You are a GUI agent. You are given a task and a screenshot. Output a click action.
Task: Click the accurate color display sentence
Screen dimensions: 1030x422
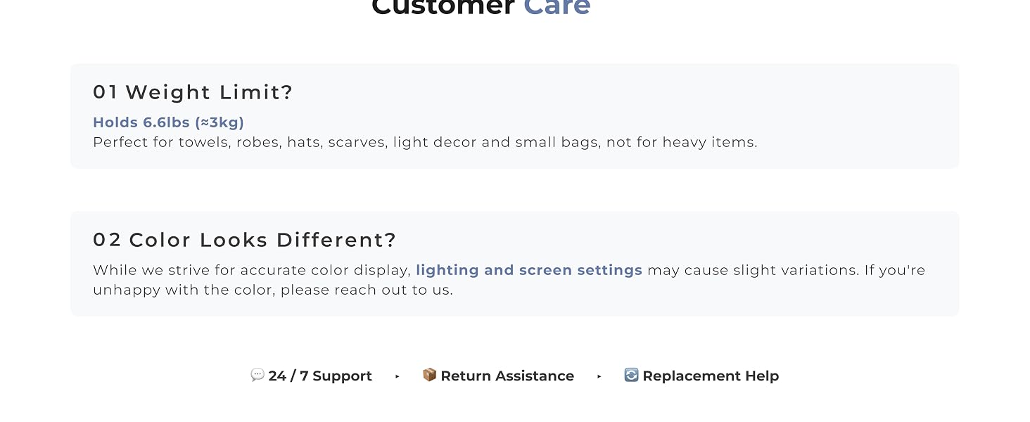[x=509, y=279]
